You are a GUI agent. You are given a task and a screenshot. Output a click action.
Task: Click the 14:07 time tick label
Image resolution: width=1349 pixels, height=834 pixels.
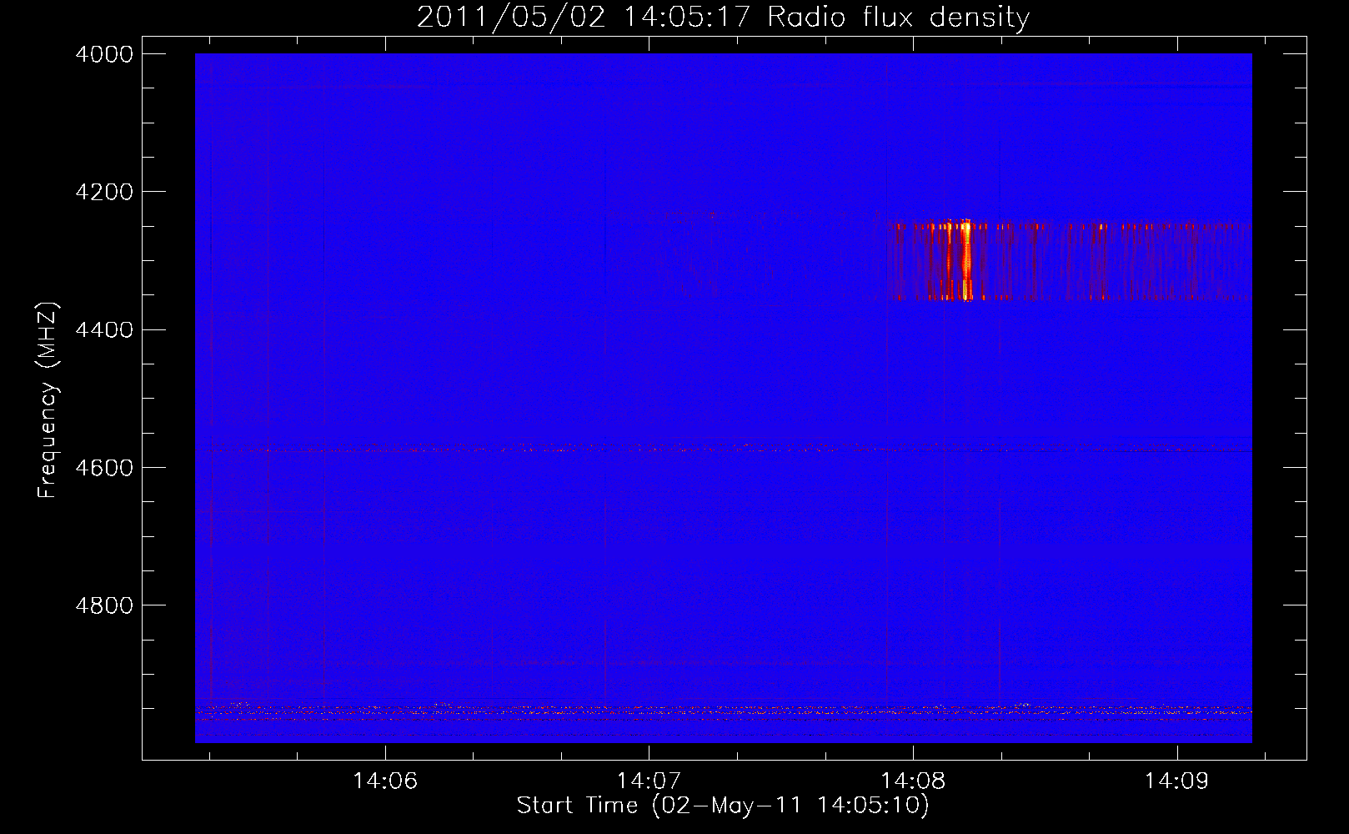coord(649,781)
